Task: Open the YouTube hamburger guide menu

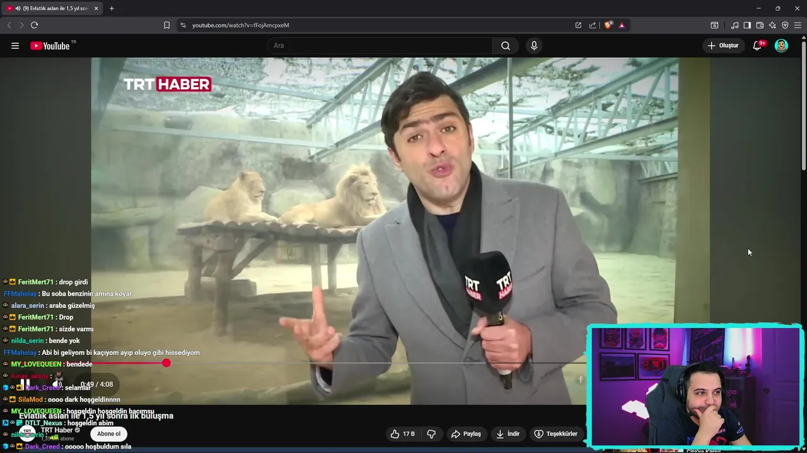Action: (15, 45)
